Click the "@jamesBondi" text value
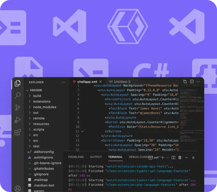This screenshot has height=192, width=217. pyautogui.click(x=150, y=113)
